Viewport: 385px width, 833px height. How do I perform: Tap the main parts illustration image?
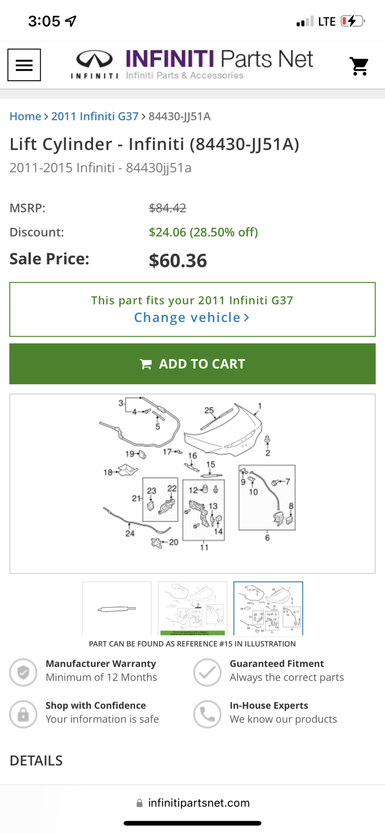point(192,483)
